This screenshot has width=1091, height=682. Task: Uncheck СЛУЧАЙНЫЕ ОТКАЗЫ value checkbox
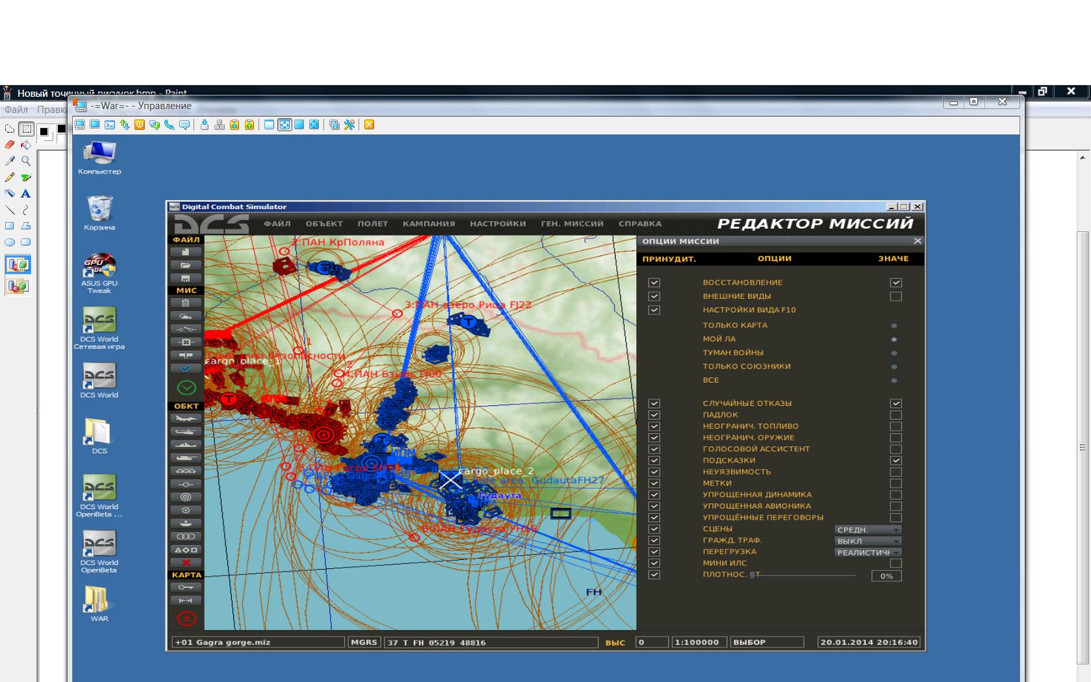[895, 404]
